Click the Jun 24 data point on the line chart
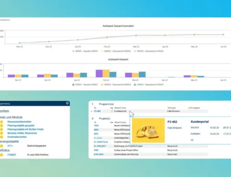Viewport: 231px width, 177px height. click(x=223, y=35)
